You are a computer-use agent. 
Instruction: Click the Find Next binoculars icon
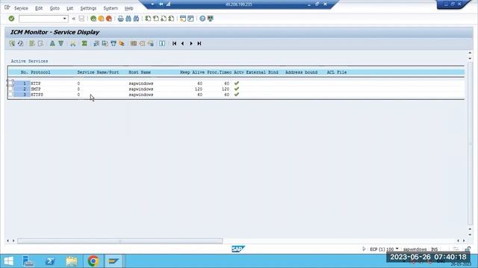[136, 19]
